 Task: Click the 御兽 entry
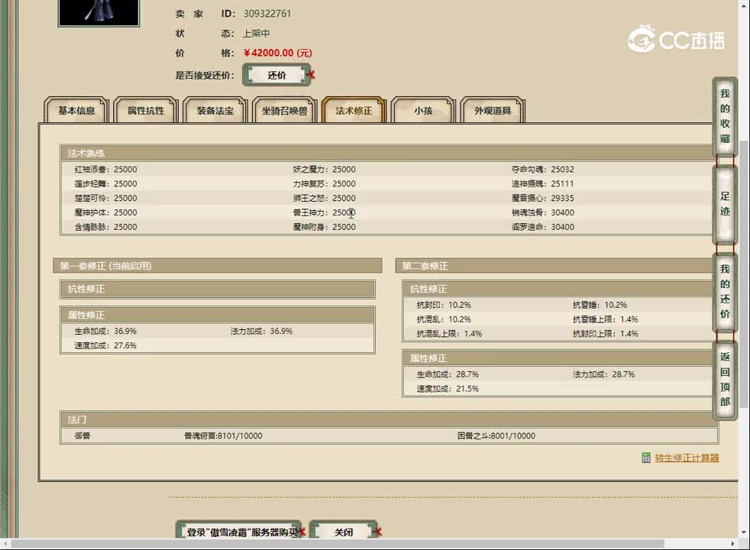point(82,435)
